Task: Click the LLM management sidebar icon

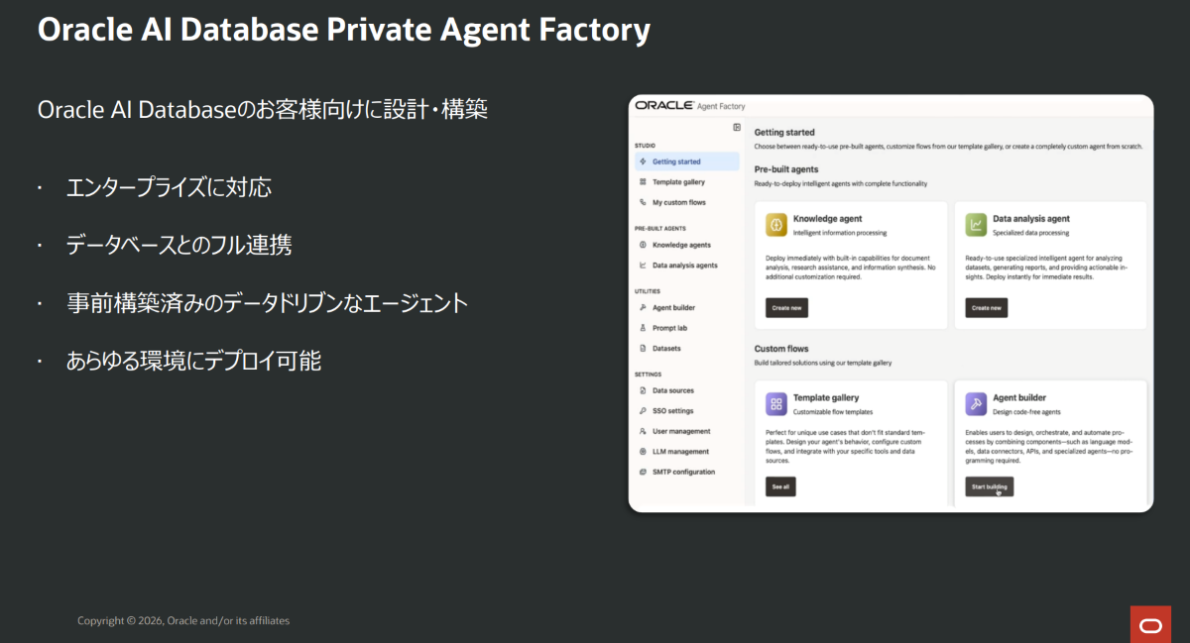Action: tap(644, 452)
